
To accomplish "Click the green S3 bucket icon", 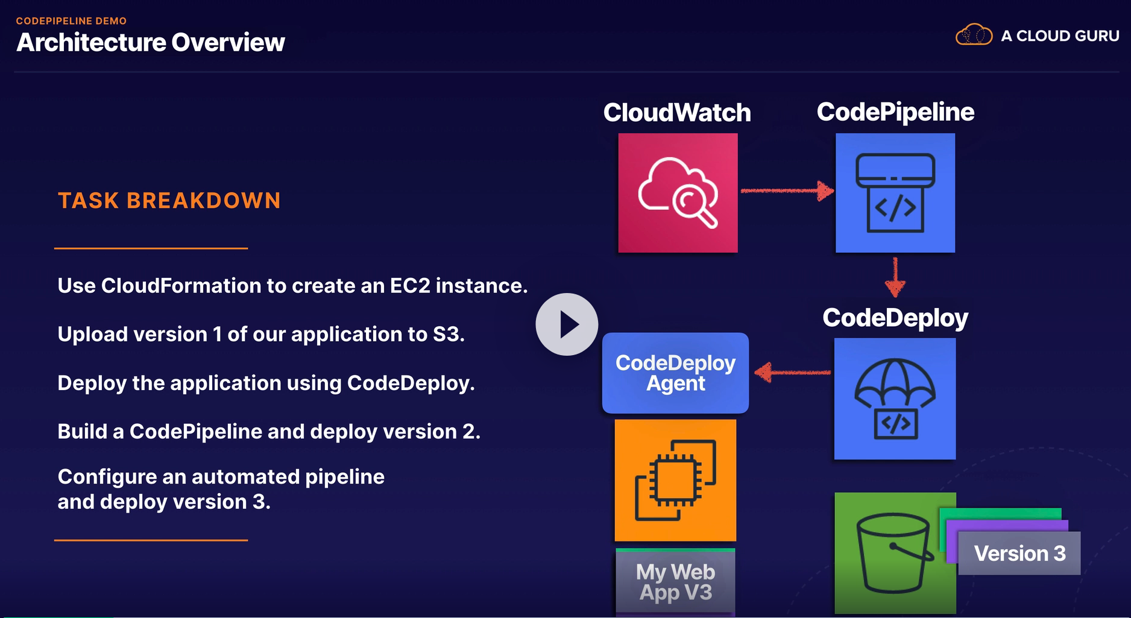I will tap(895, 553).
